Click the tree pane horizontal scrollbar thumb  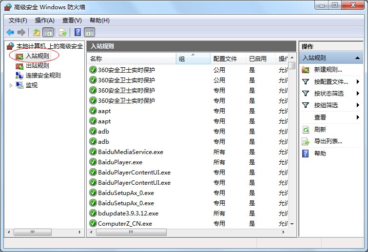pos(33,233)
